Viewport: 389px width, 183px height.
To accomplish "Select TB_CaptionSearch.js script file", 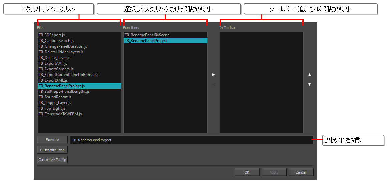I will coord(56,41).
